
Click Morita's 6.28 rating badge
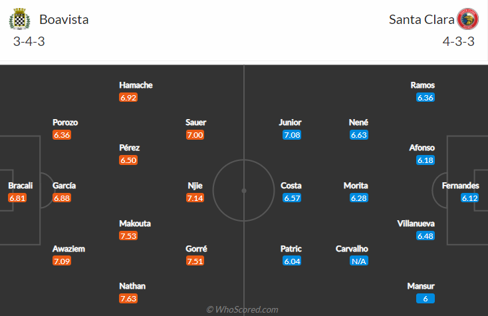click(x=358, y=198)
